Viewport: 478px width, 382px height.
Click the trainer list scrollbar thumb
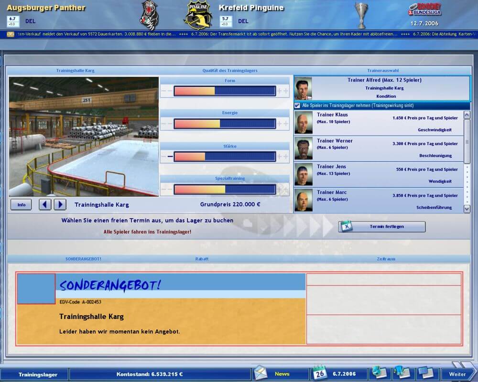[467, 141]
